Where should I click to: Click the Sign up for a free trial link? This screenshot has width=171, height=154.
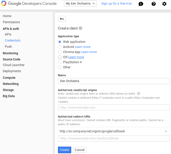pyautogui.click(x=117, y=4)
